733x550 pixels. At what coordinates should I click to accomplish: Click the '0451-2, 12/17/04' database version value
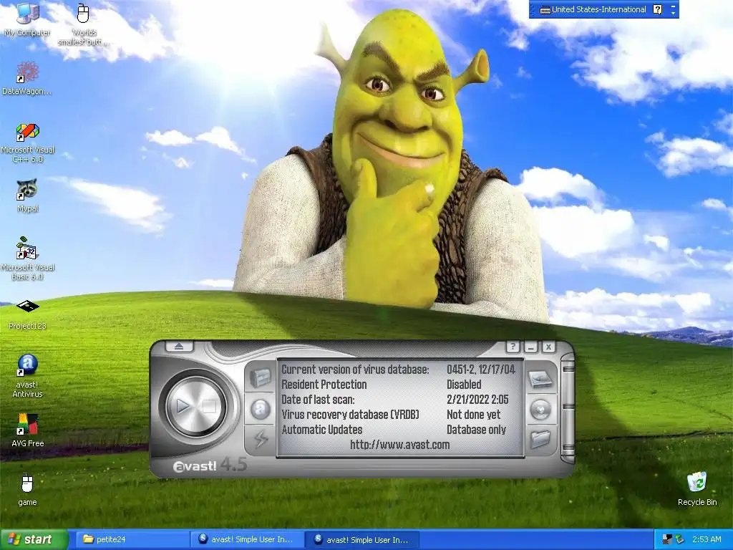[480, 370]
